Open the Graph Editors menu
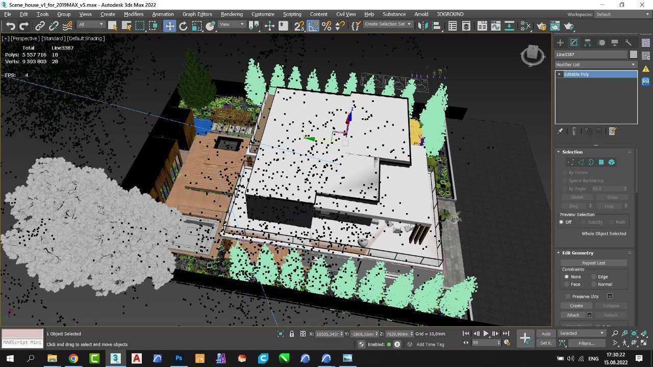The height and width of the screenshot is (367, 653). (197, 14)
